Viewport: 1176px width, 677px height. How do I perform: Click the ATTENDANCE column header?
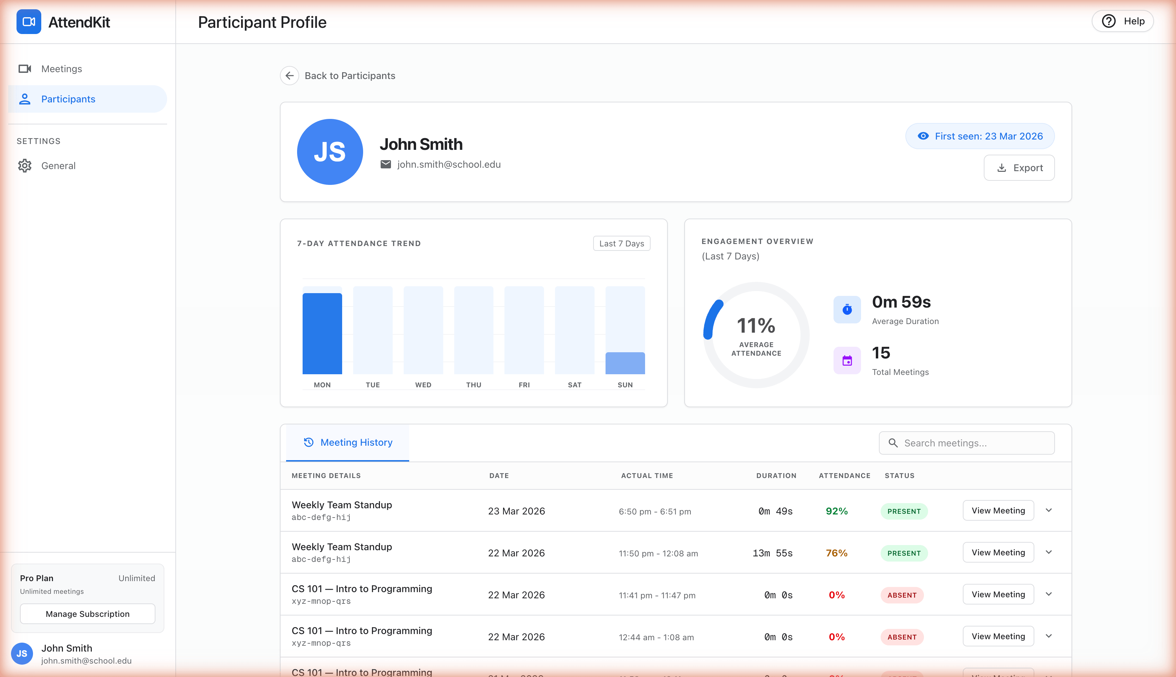pos(844,475)
